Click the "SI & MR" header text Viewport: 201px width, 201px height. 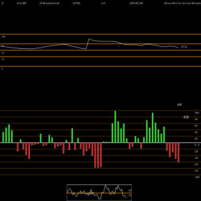21,3
